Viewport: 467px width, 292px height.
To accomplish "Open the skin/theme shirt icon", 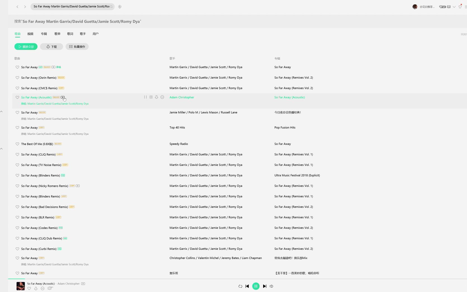I will tap(460, 6).
